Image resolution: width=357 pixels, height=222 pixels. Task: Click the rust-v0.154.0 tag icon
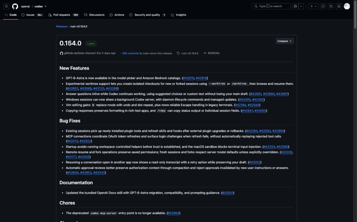[178, 53]
